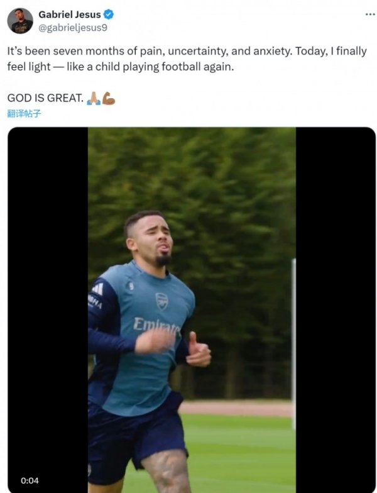The height and width of the screenshot is (493, 377).
Task: Open Gabriel Jesus's profile avatar
Action: (20, 21)
